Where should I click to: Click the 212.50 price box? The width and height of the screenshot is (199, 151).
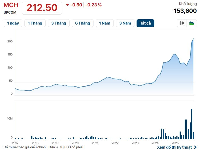pyautogui.click(x=42, y=8)
